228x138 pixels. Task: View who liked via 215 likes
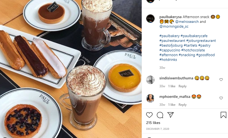point(153,123)
